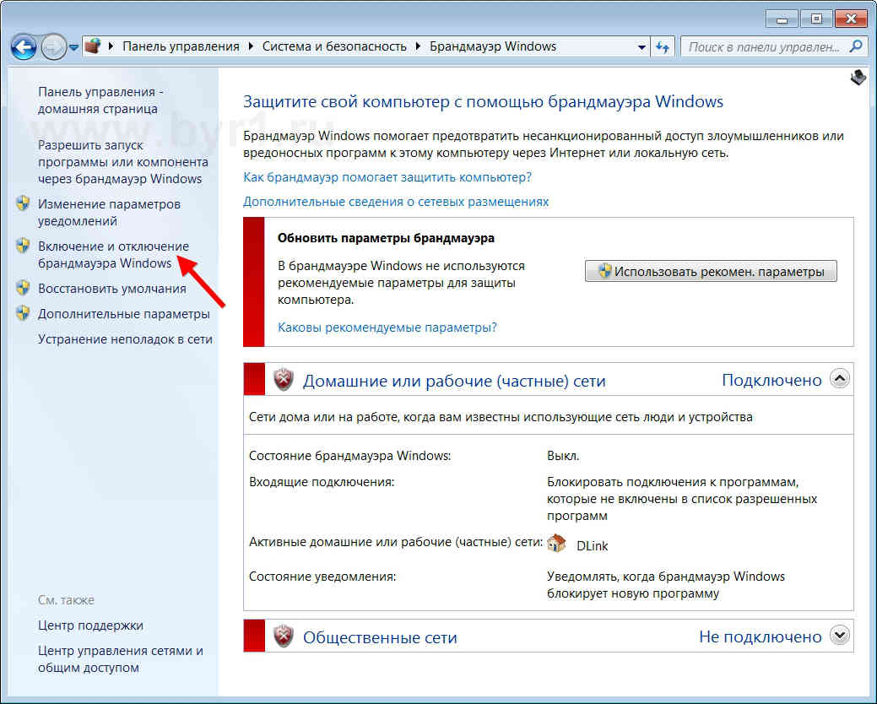Click the Состояние уведомления: label
The width and height of the screenshot is (877, 704).
point(322,577)
